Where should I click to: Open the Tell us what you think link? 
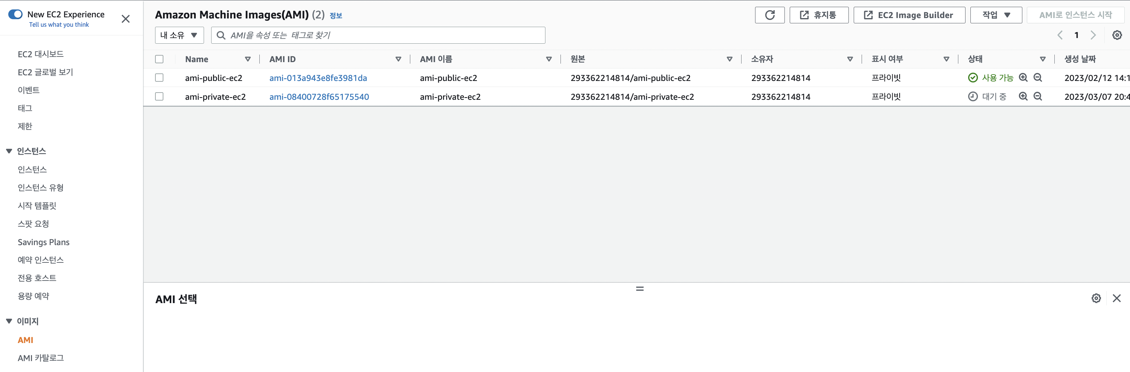click(x=59, y=24)
